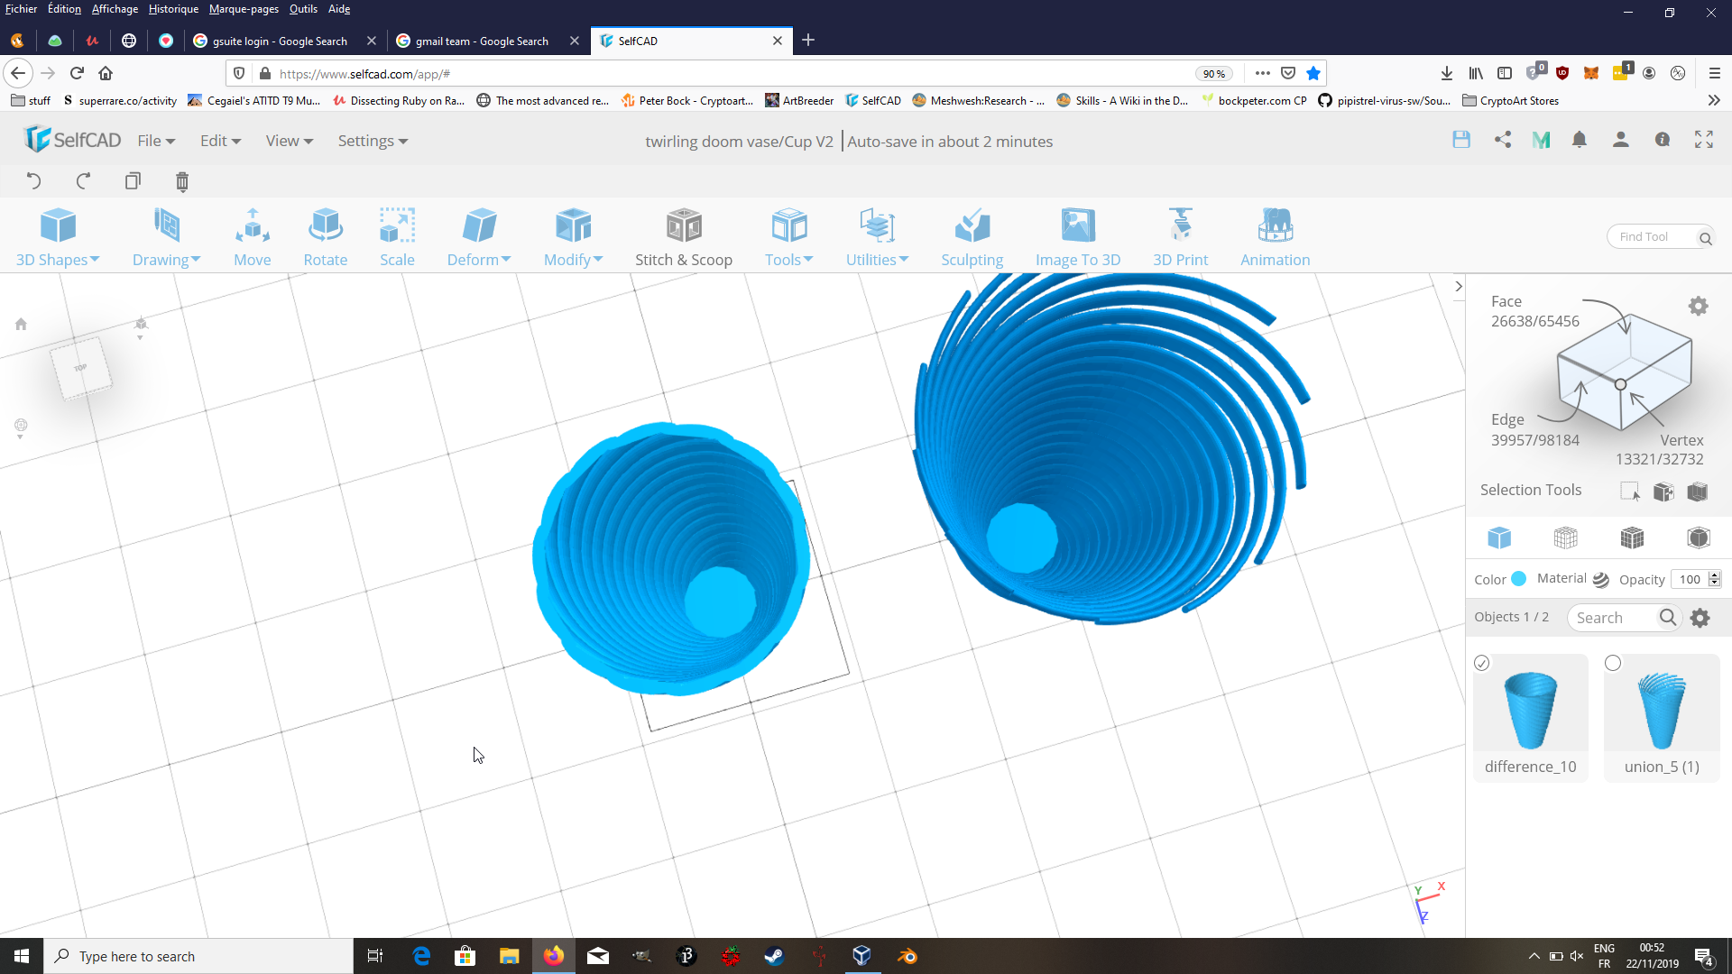Open page actions ellipsis in address bar
Screen dimensions: 1732x974
[x=1263, y=73]
